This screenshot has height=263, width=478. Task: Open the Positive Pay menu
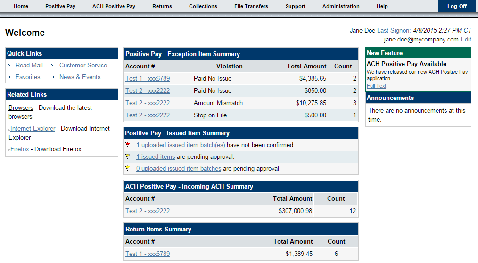[x=60, y=6]
